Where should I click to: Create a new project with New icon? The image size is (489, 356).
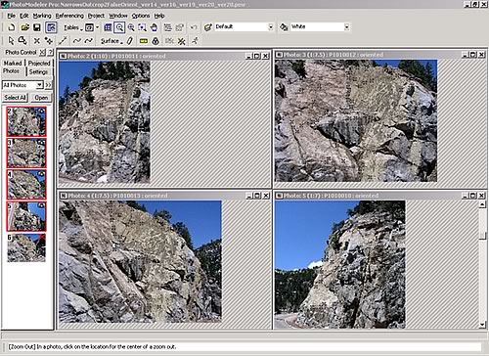12,27
